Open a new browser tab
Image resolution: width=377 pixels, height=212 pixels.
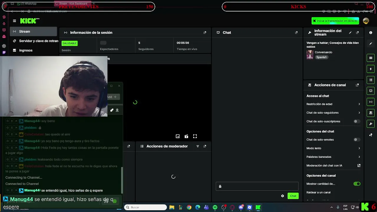coord(94,4)
